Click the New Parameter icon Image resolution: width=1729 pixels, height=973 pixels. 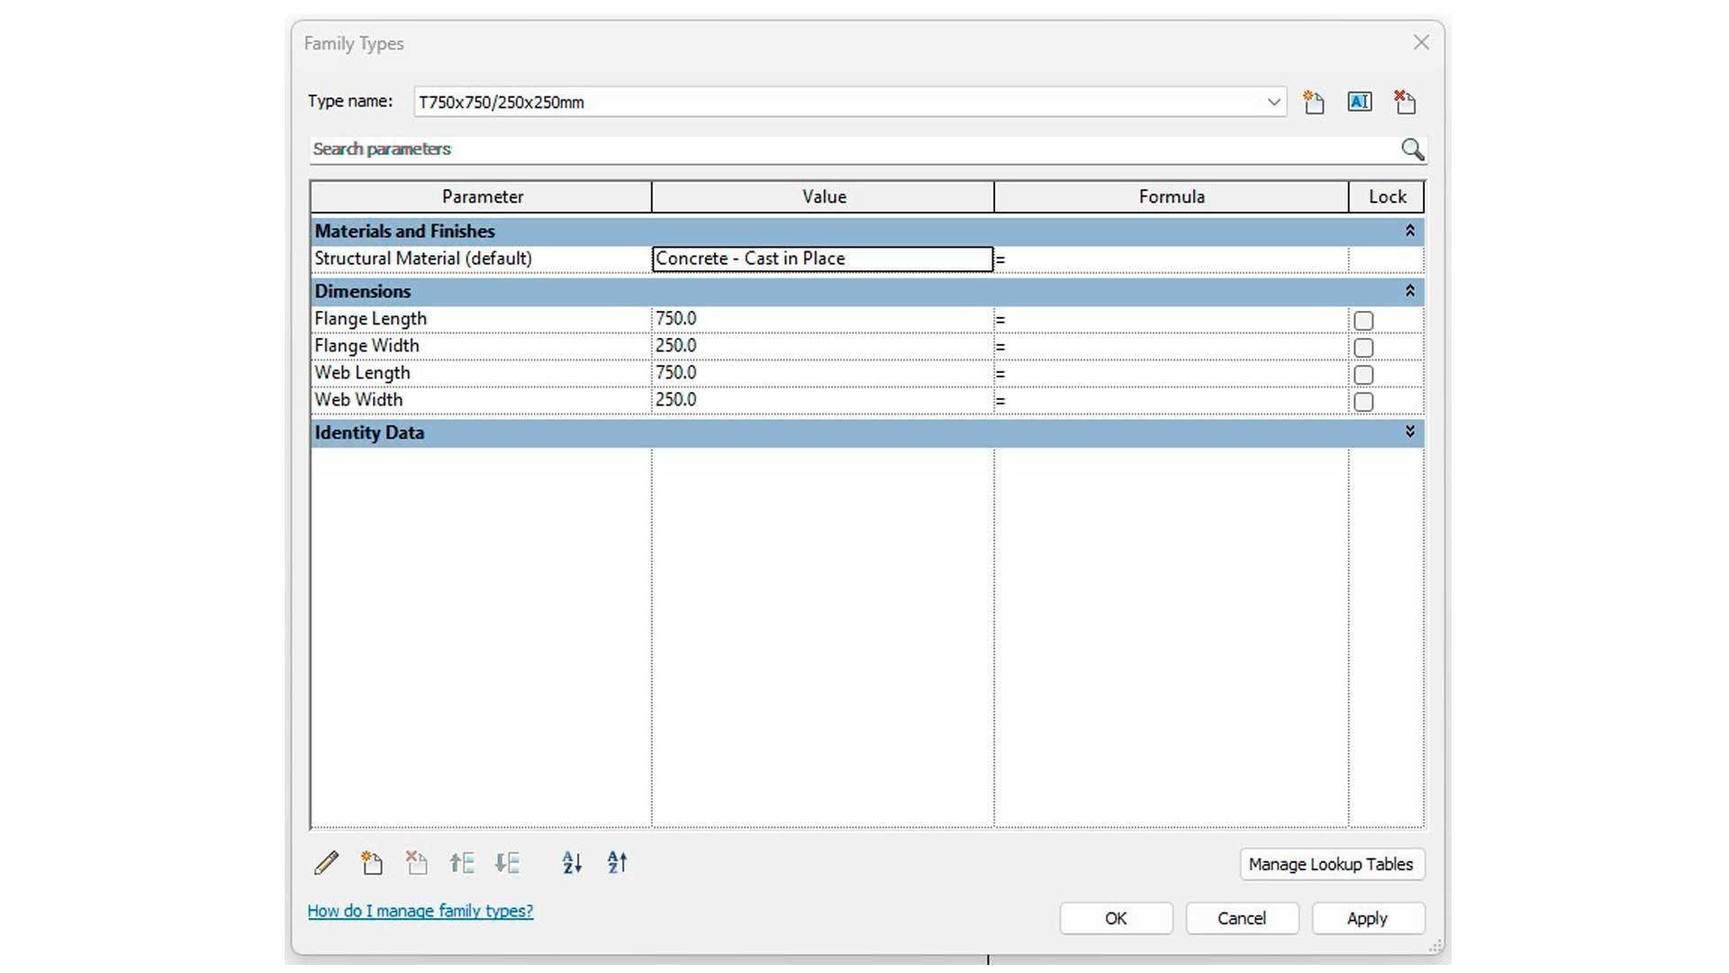[371, 863]
